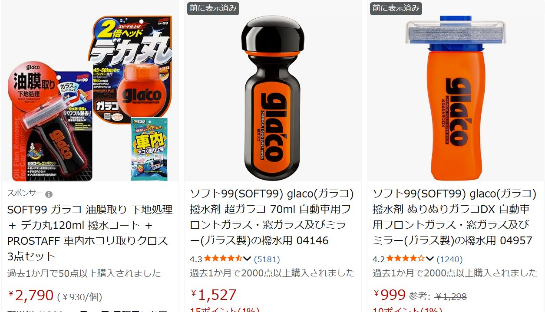Open the 5181 reviews link
Image resolution: width=545 pixels, height=312 pixels.
click(267, 259)
